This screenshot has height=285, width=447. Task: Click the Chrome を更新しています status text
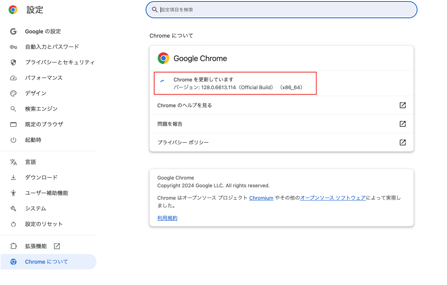point(203,80)
